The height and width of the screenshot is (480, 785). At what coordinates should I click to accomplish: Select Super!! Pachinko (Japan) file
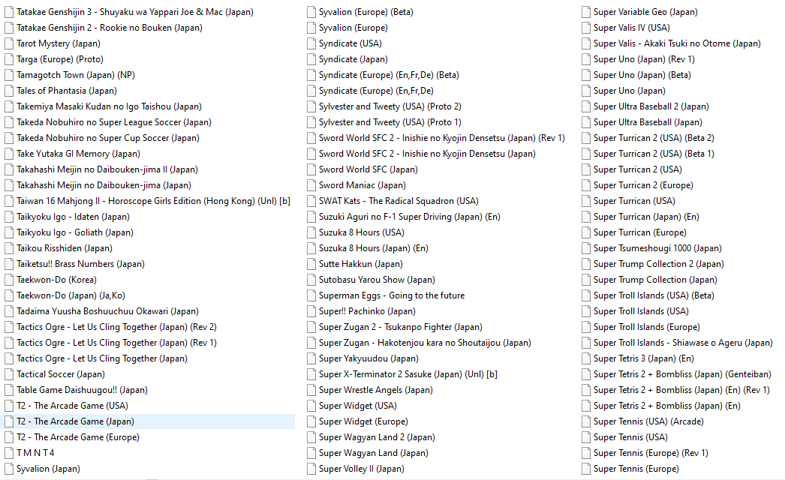[367, 311]
